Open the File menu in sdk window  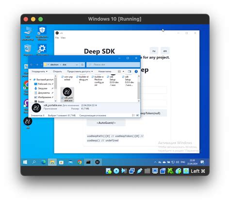point(57,38)
